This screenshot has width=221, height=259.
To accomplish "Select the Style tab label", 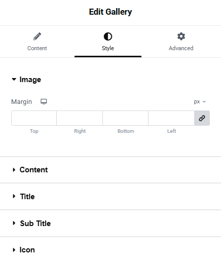I will tap(108, 48).
